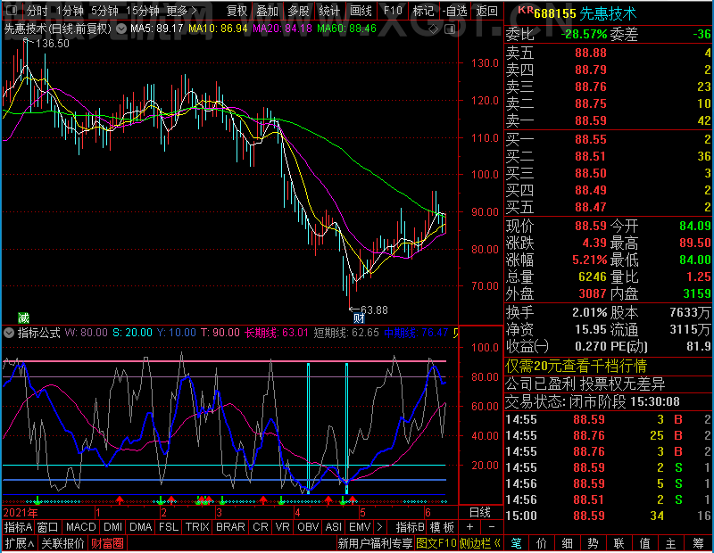Click the 叠加 overlay button
The width and height of the screenshot is (714, 553).
[267, 11]
